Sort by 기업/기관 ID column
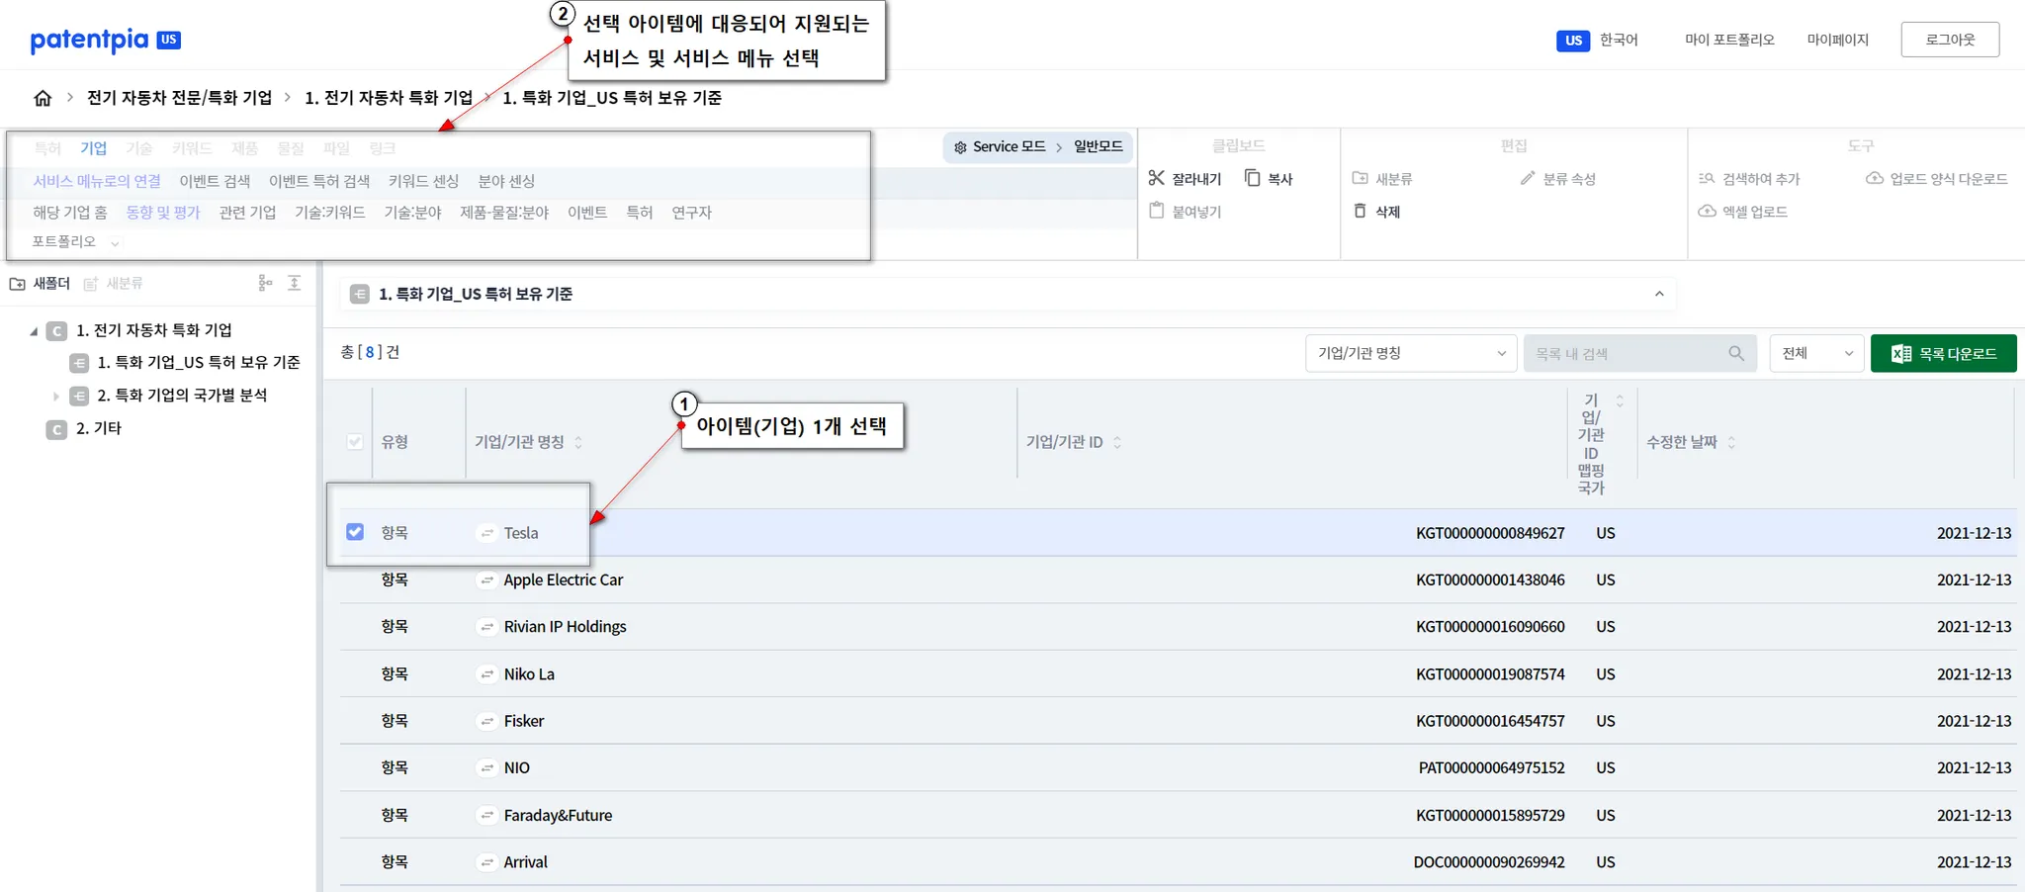The width and height of the screenshot is (2025, 892). [1117, 442]
